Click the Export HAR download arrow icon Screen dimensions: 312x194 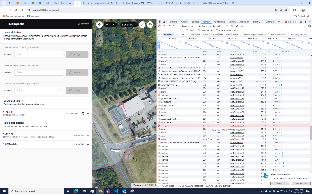242,26
